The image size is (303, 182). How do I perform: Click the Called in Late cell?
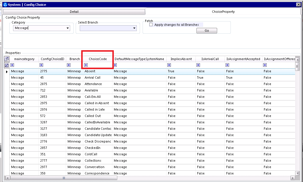click(x=98, y=109)
